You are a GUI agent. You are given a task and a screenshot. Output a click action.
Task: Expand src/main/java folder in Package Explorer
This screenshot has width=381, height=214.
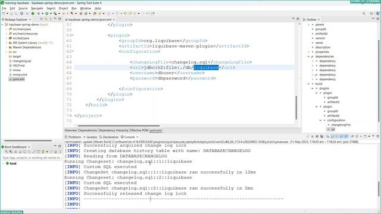(7, 29)
